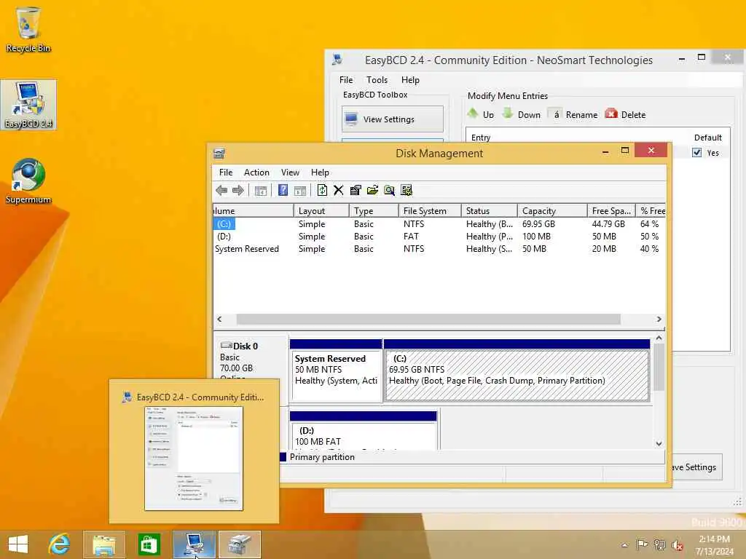
Task: Click EasyBCD taskbar button
Action: (x=194, y=544)
